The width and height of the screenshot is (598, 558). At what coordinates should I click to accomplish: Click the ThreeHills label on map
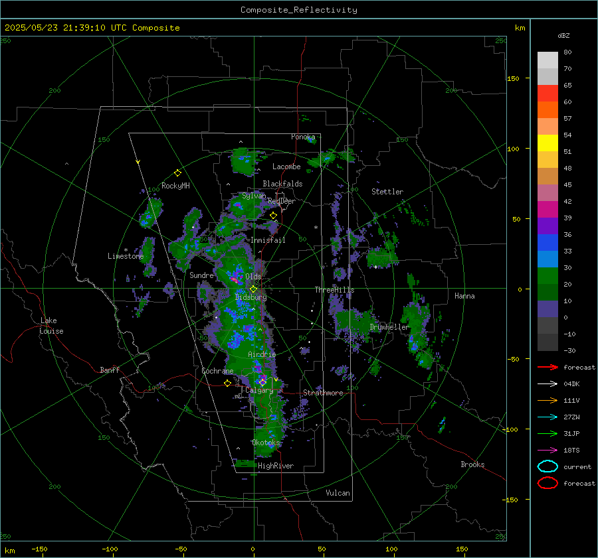tap(334, 290)
